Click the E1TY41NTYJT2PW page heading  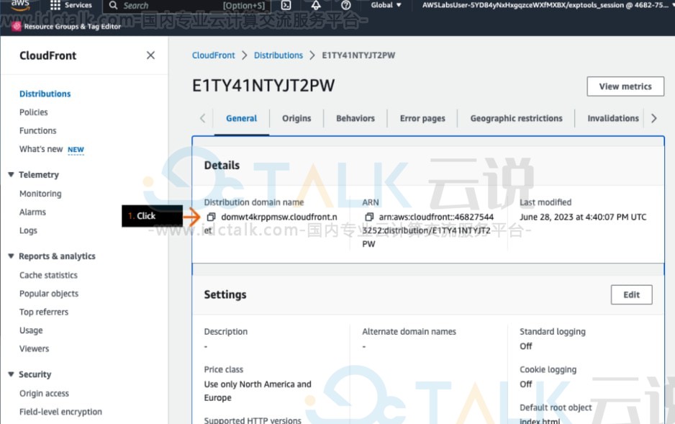(263, 86)
